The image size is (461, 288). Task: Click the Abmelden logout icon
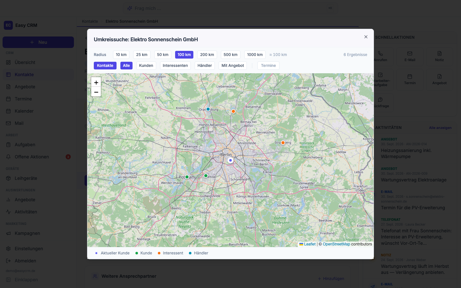pos(8,261)
